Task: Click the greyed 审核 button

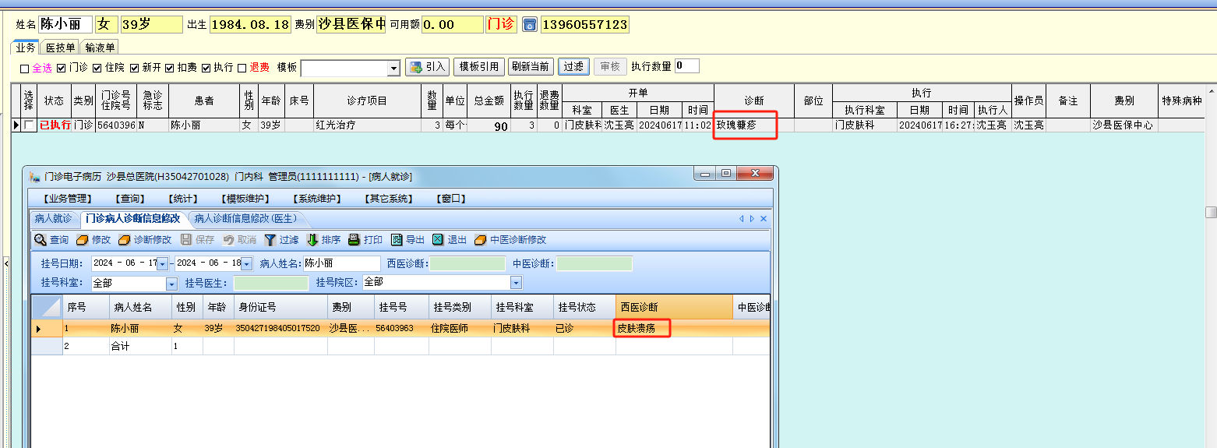Action: (x=610, y=67)
